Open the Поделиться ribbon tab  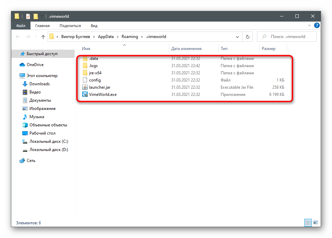pos(70,26)
